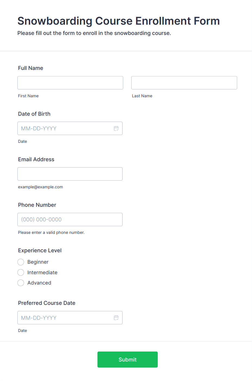Submit the enrollment form
The width and height of the screenshot is (252, 381).
tap(127, 360)
